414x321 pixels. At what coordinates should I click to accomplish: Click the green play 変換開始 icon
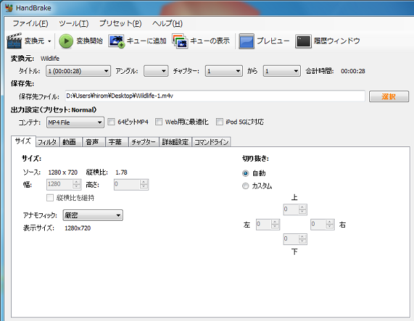(66, 41)
